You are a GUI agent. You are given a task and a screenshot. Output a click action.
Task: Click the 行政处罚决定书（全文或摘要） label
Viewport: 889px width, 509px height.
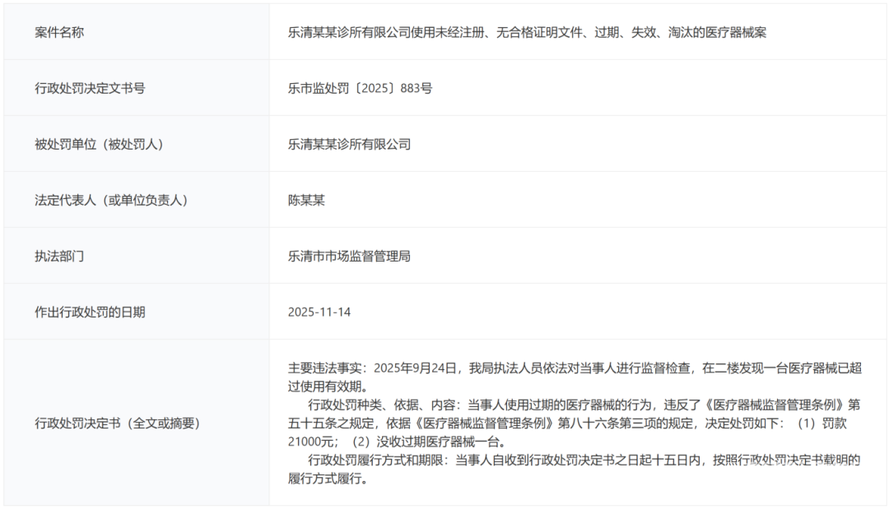[x=117, y=423]
